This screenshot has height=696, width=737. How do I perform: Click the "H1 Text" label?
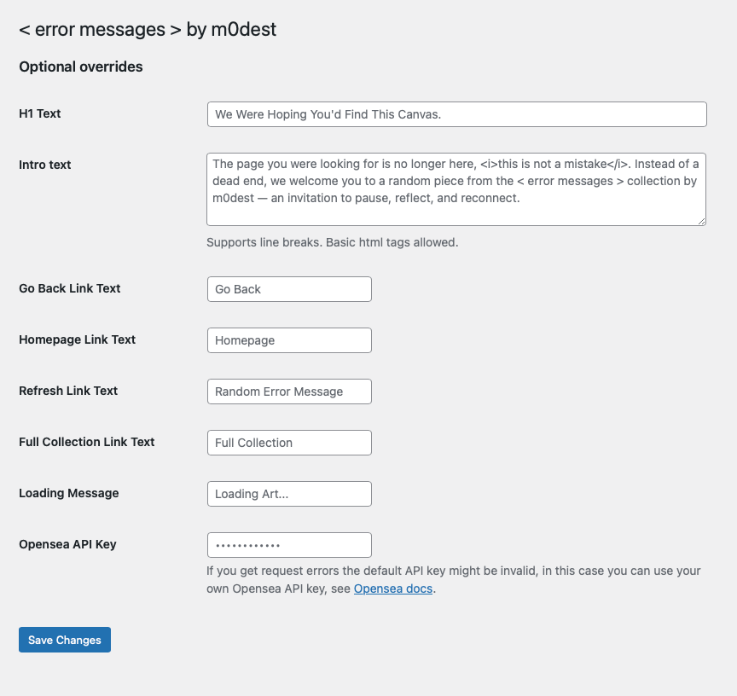[40, 113]
